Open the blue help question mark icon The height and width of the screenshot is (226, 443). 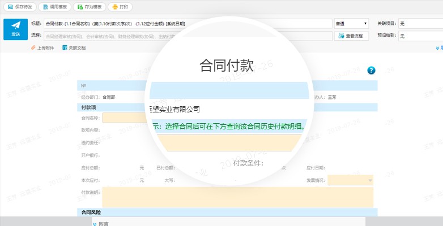(x=371, y=70)
